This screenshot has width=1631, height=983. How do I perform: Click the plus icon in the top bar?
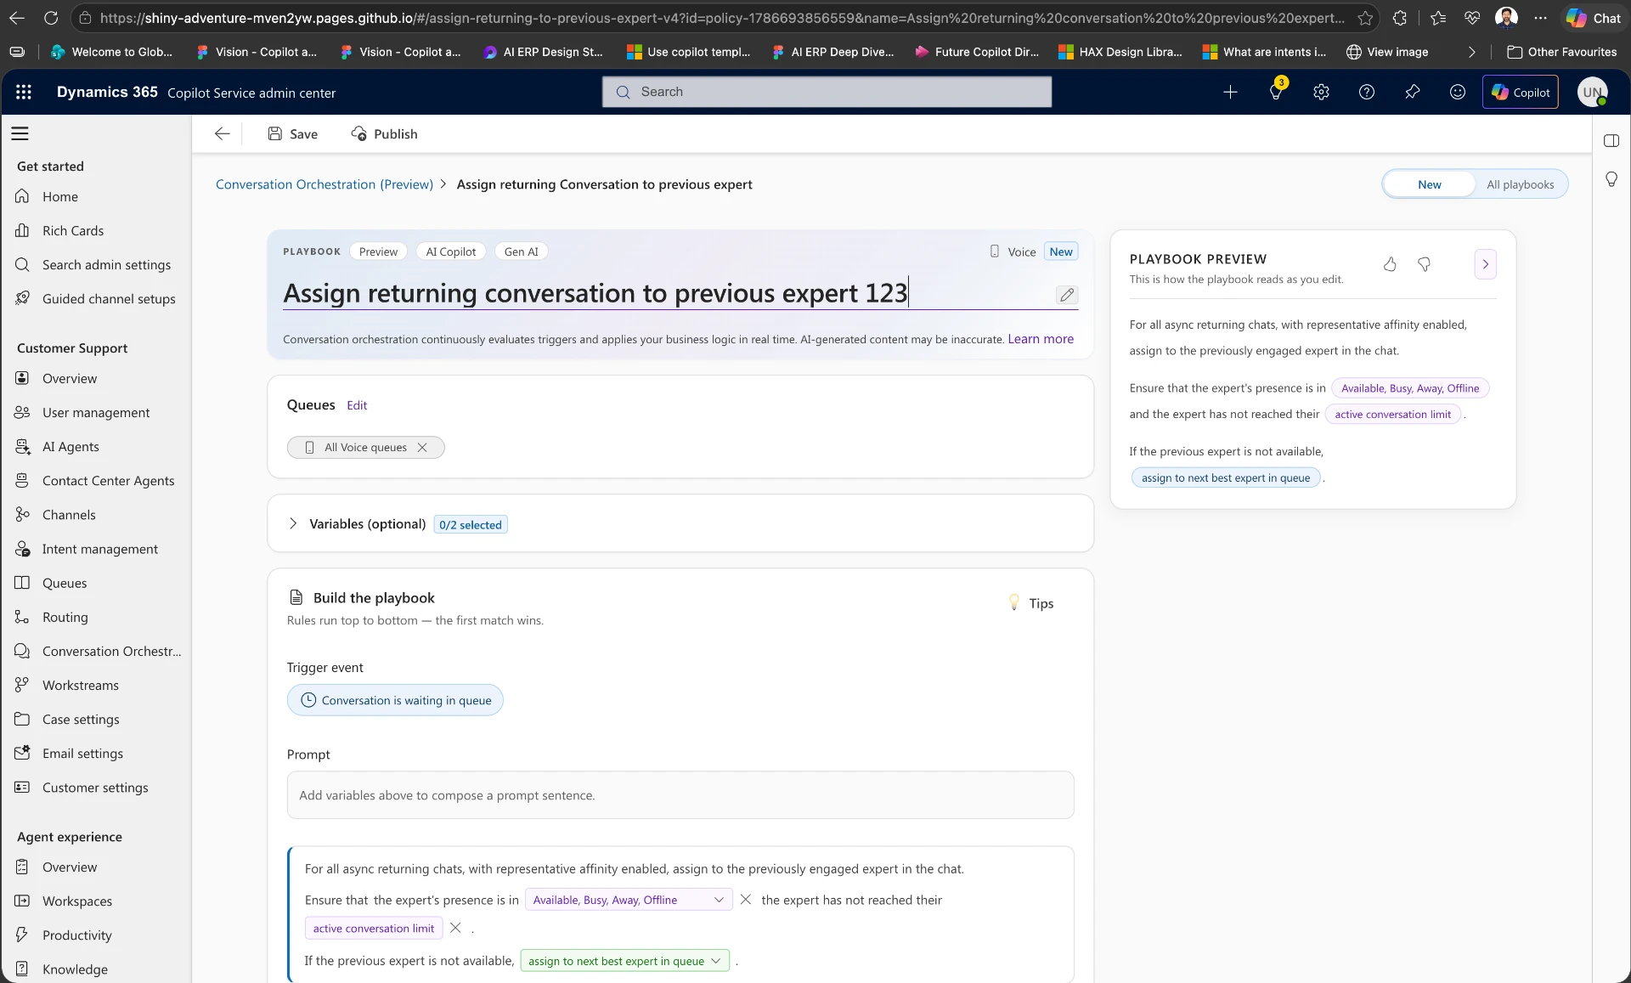pyautogui.click(x=1230, y=92)
